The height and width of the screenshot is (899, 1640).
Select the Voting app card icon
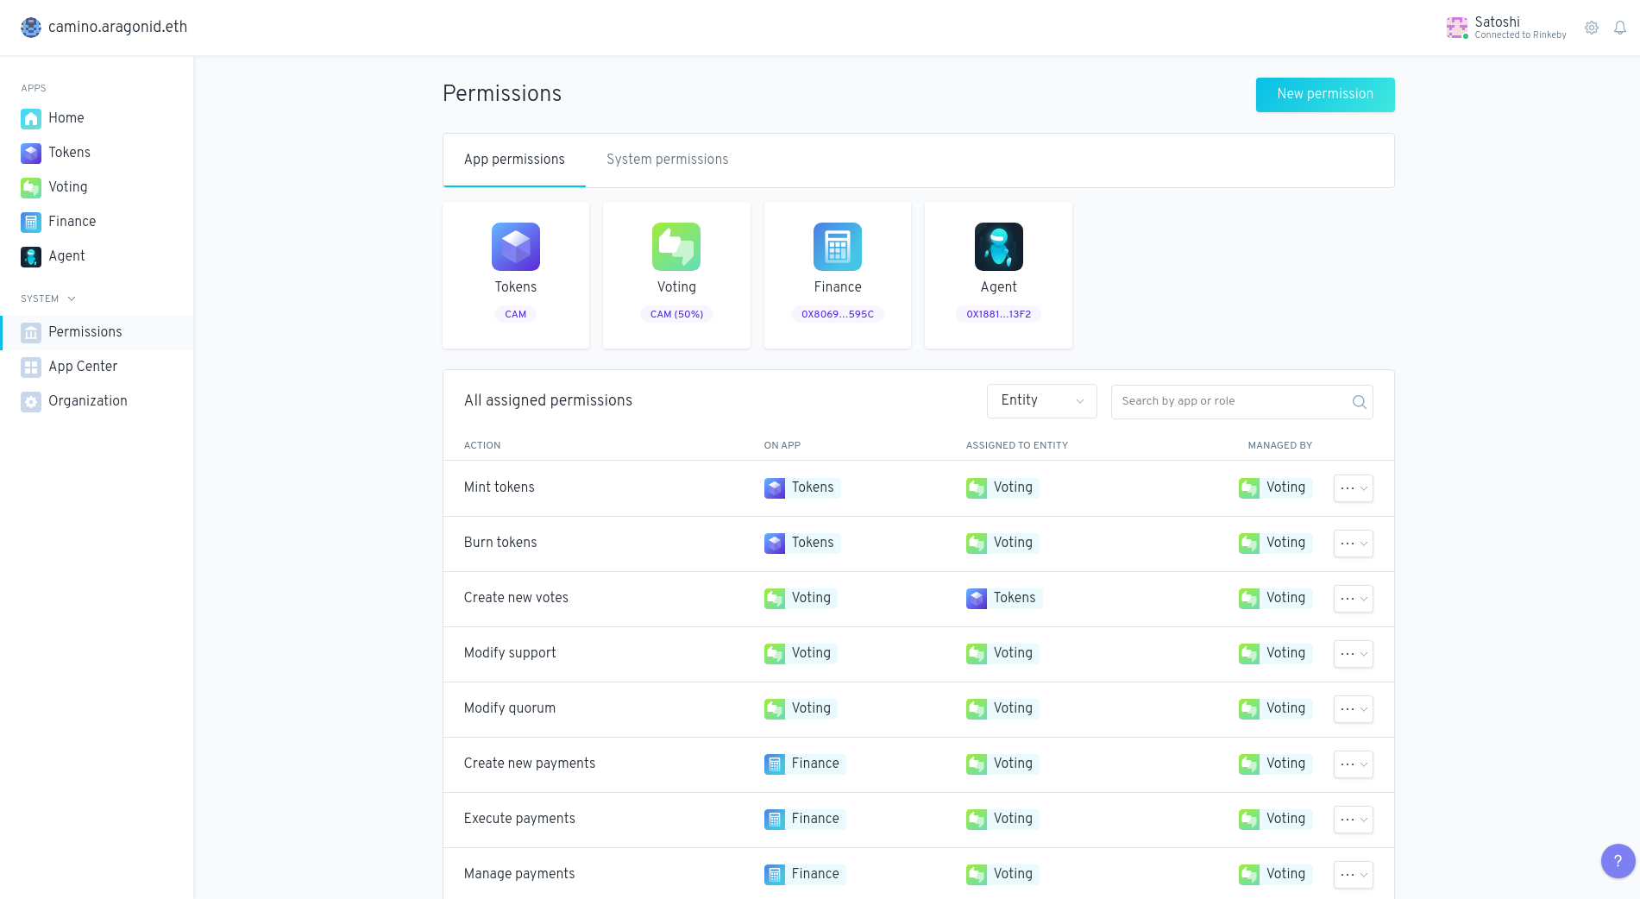[676, 247]
